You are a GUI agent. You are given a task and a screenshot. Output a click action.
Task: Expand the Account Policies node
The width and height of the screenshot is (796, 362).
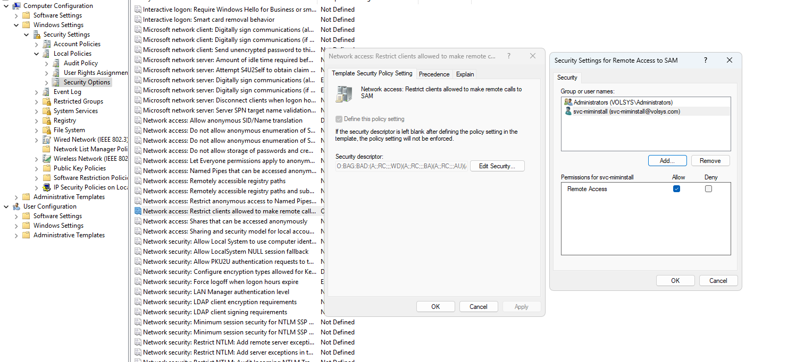[36, 44]
